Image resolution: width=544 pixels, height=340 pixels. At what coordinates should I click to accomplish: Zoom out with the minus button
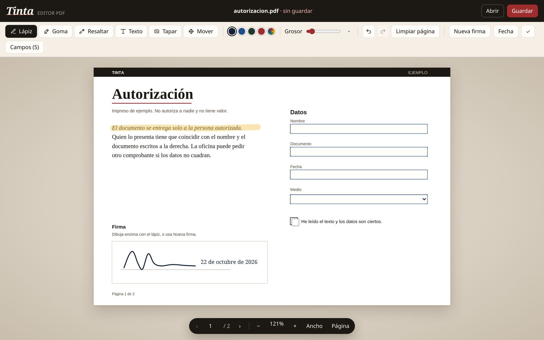(x=258, y=326)
